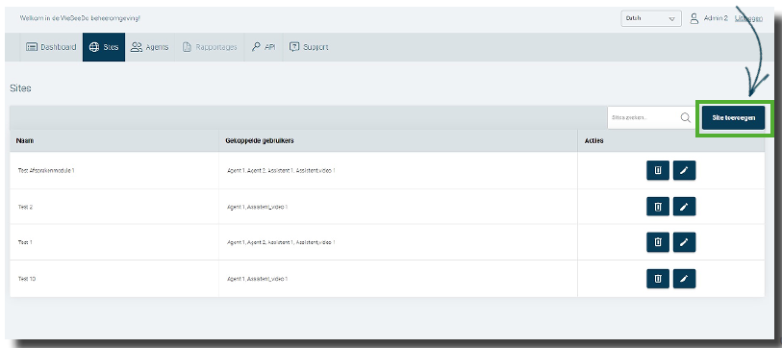Click the Sites page heading

point(20,88)
